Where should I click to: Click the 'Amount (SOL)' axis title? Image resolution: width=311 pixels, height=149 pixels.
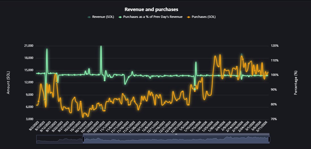pyautogui.click(x=8, y=82)
